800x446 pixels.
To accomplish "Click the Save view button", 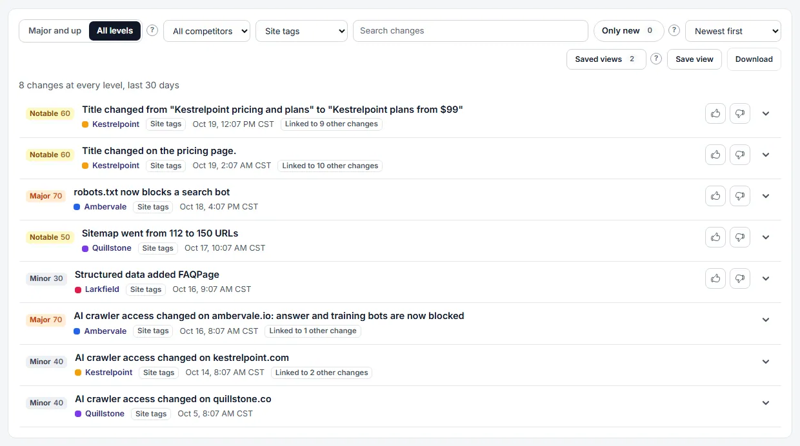I will click(x=694, y=59).
